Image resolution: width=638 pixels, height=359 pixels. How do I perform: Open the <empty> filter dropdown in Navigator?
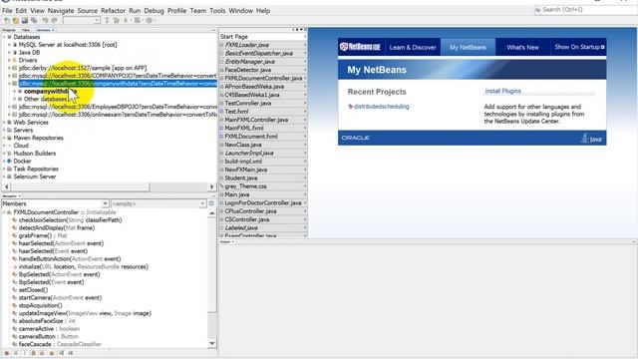[202, 203]
